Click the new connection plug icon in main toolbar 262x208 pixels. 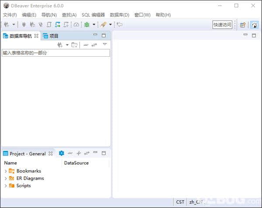6,25
